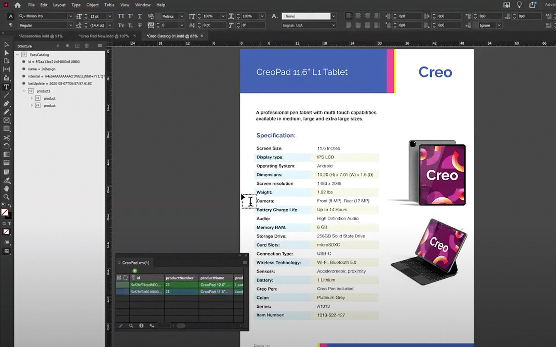Open the Object menu

(93, 5)
